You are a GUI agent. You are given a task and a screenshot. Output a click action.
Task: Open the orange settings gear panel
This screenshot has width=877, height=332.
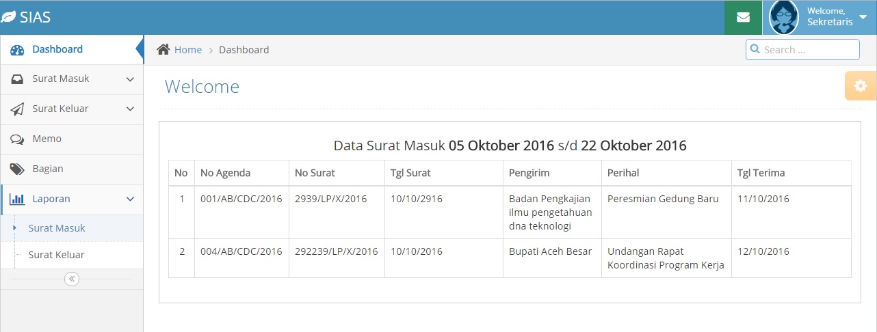coord(861,85)
